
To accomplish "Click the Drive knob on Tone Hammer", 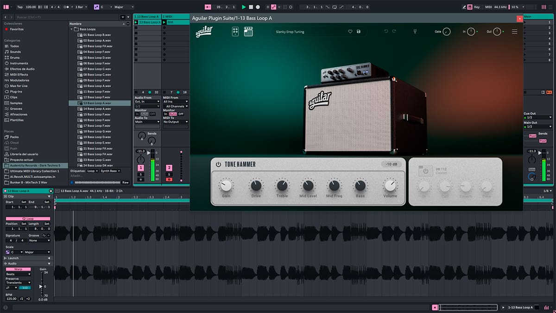I will [x=256, y=186].
